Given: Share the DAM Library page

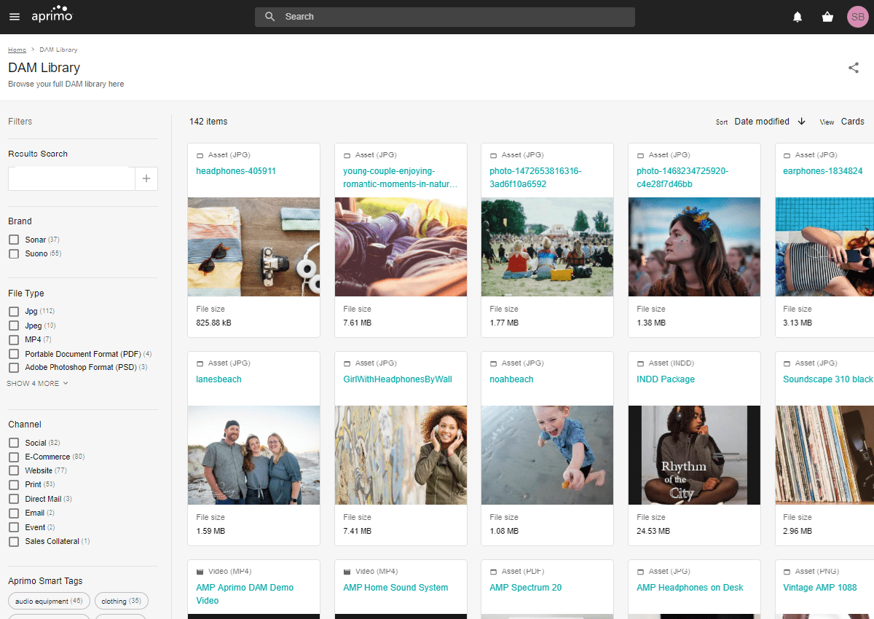Looking at the screenshot, I should pos(854,68).
